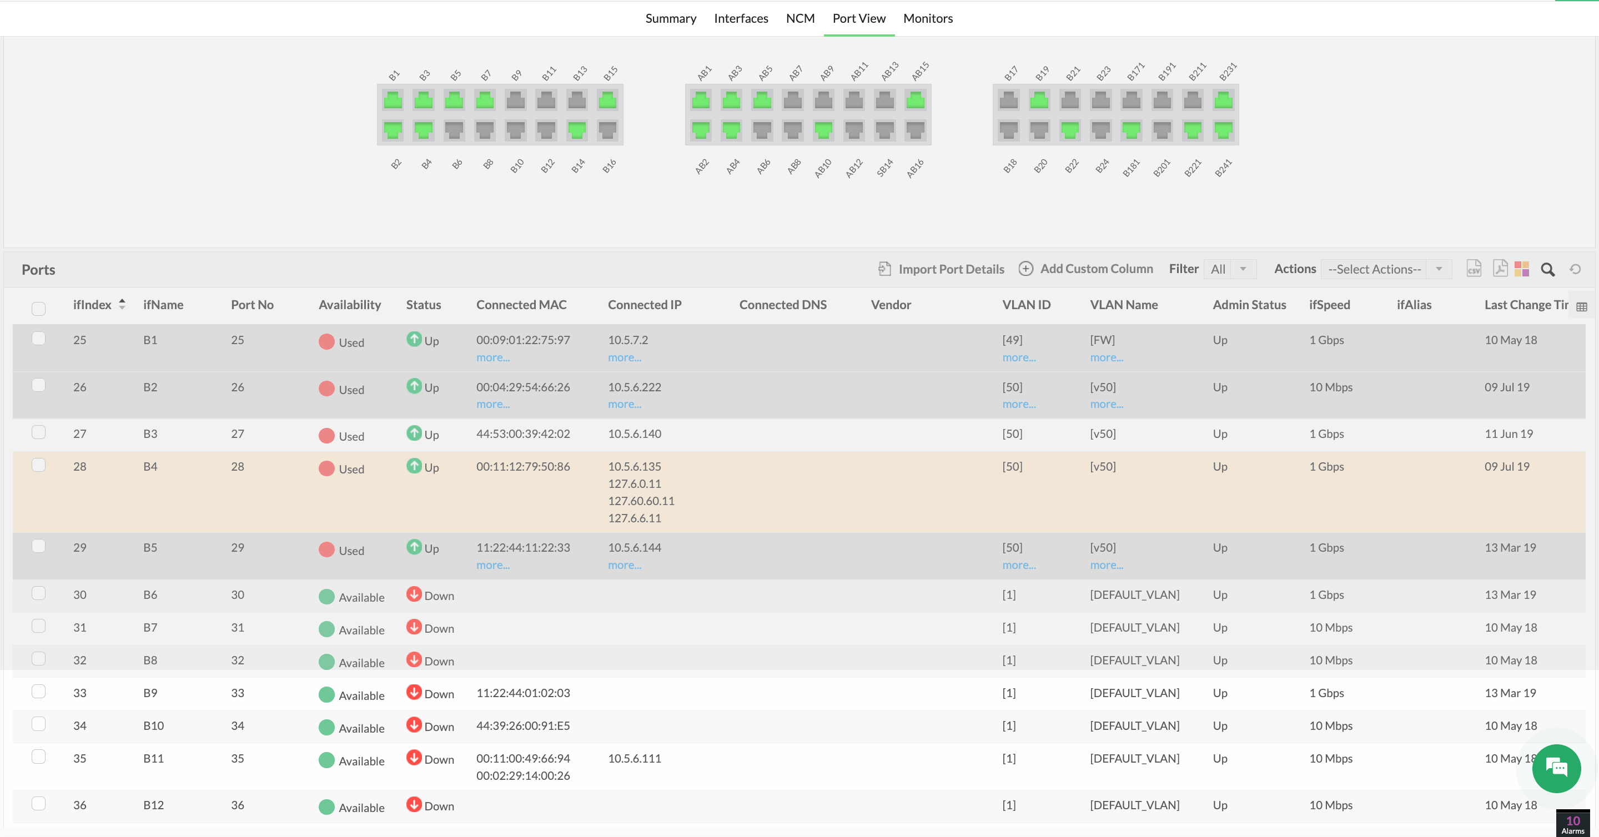This screenshot has width=1599, height=837.
Task: Open the live chat bubble
Action: (1556, 768)
